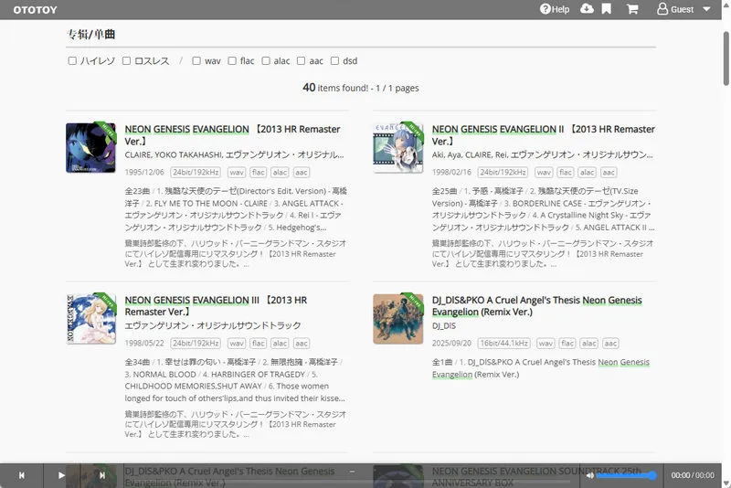Image resolution: width=731 pixels, height=488 pixels.
Task: Open the shopping cart icon
Action: tap(632, 9)
